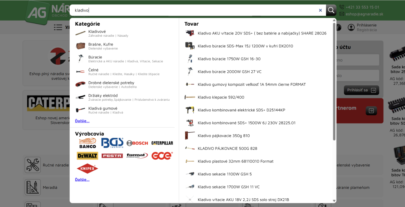Click thumbnail of D25144KP DeWALT hammer
Viewport: 405px width, 207px height.
tap(190, 110)
